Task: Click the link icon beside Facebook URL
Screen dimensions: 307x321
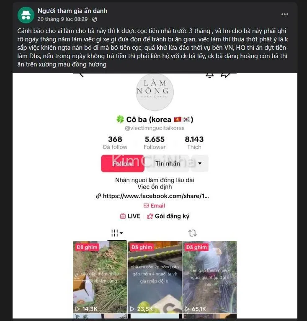Action: coord(98,196)
